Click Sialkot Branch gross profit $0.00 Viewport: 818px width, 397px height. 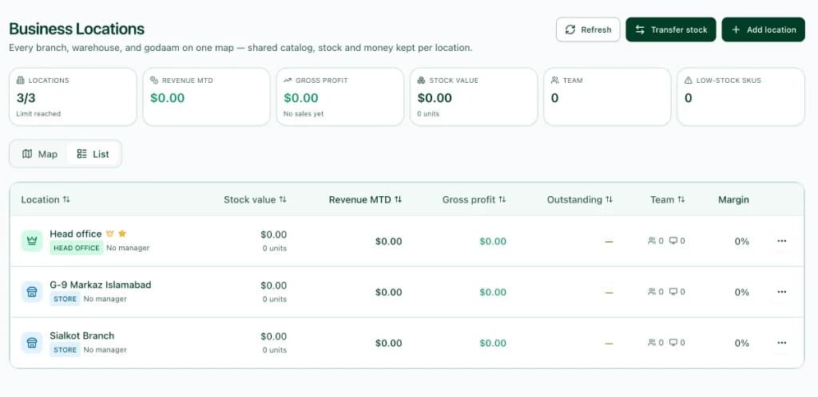click(493, 344)
